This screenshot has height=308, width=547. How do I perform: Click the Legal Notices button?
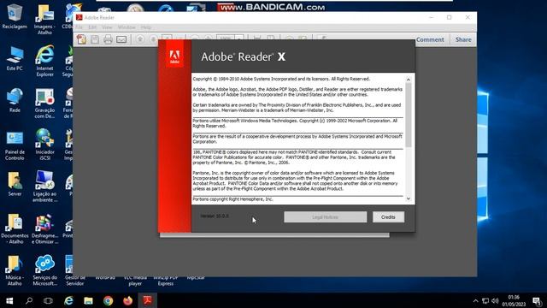[x=325, y=216]
